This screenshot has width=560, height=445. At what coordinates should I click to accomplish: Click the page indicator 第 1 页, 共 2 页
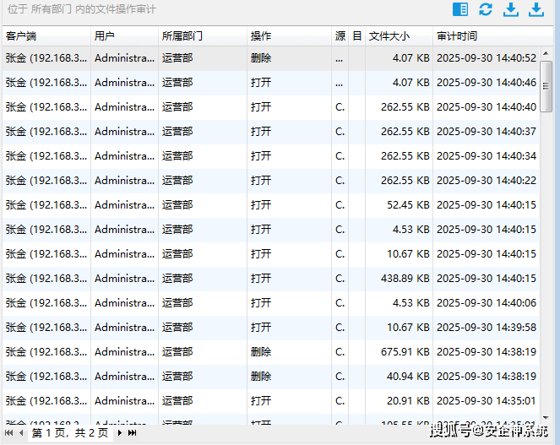click(70, 433)
